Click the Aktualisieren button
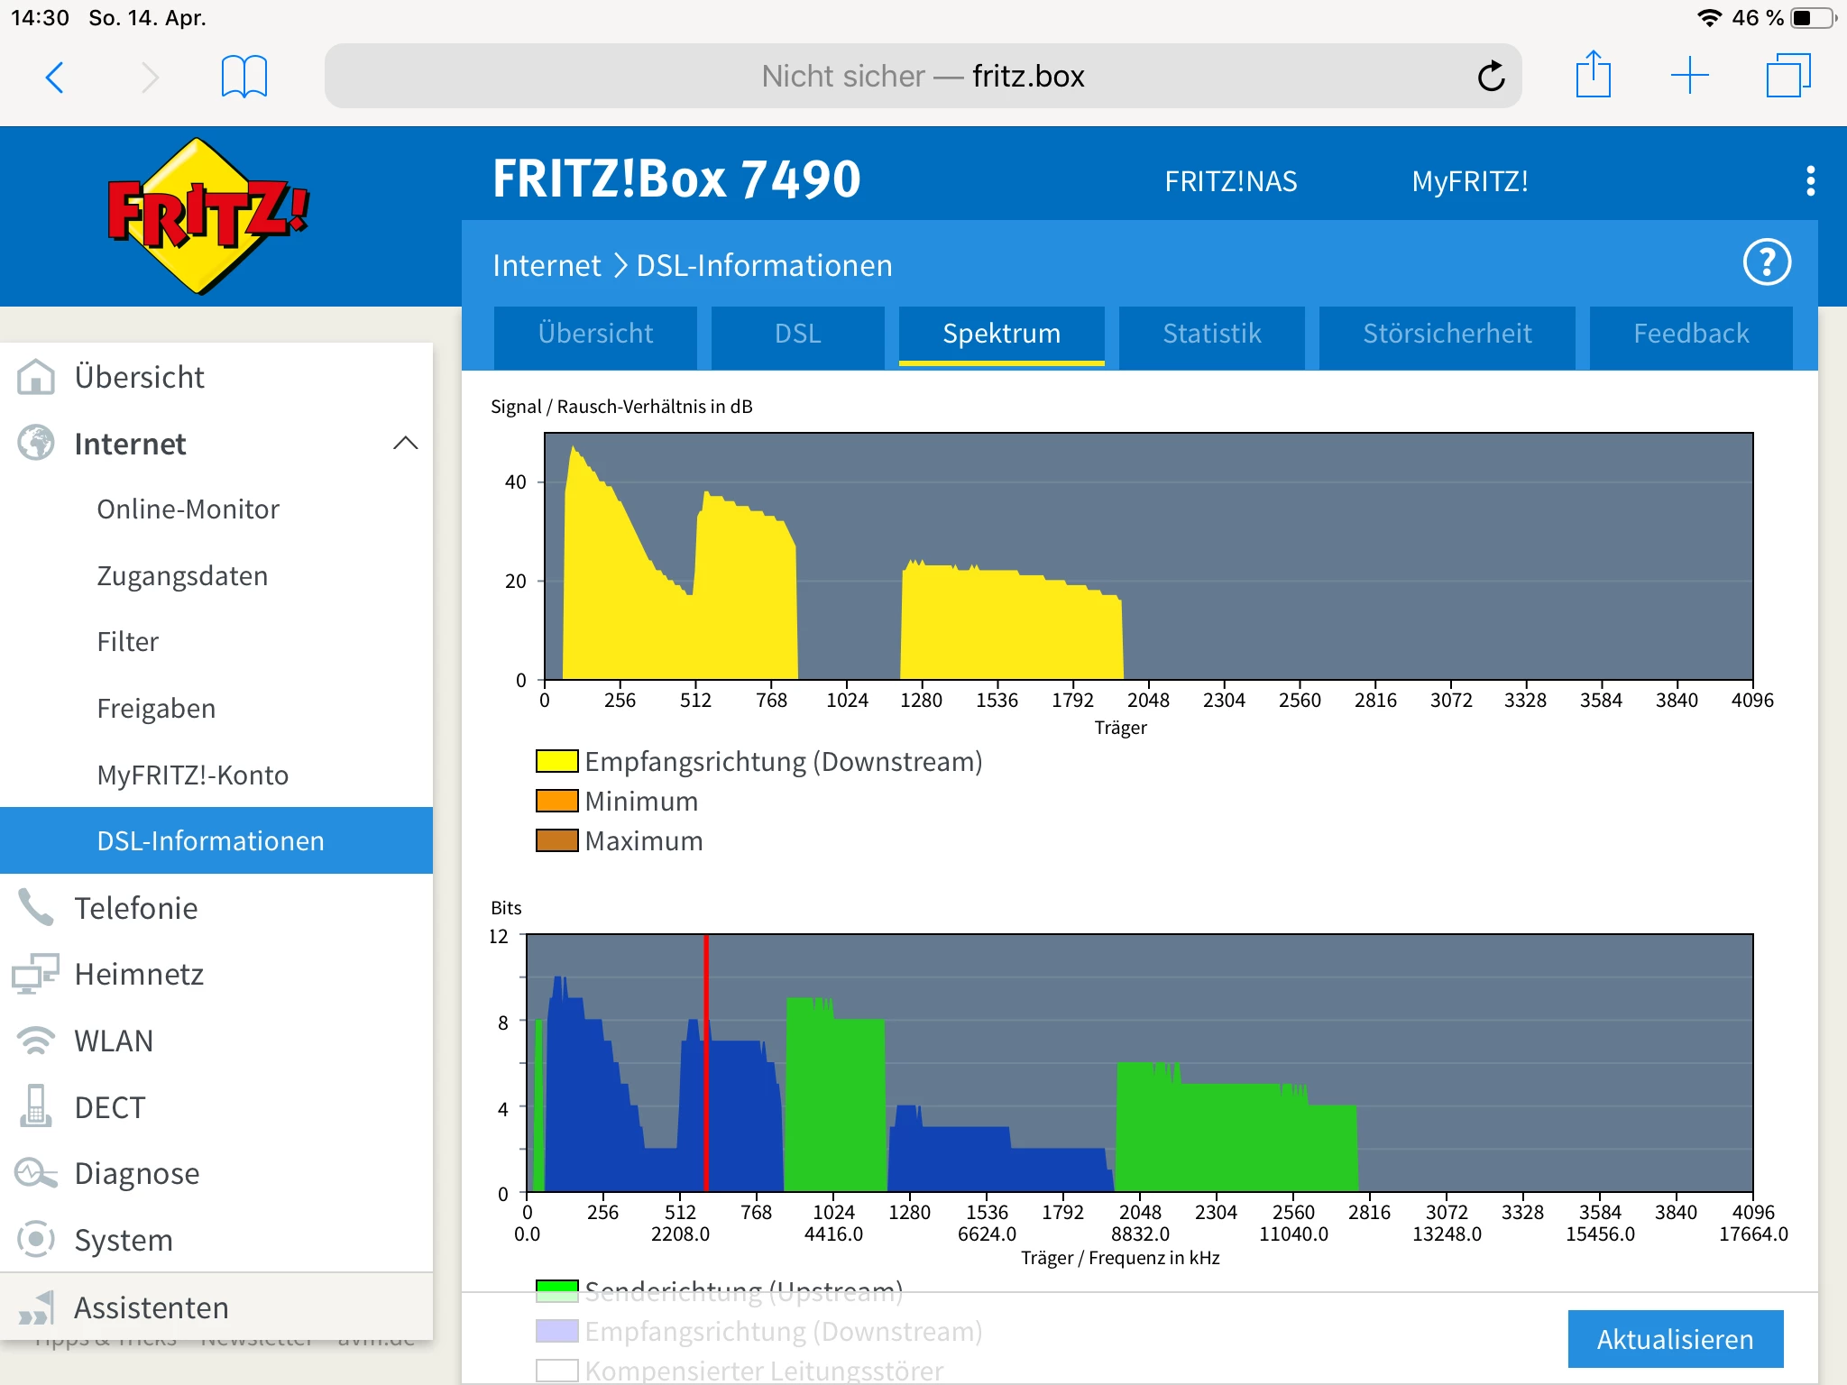 (1675, 1339)
